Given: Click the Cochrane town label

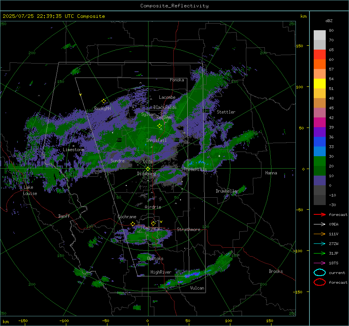Looking at the screenshot, I should coord(127,217).
